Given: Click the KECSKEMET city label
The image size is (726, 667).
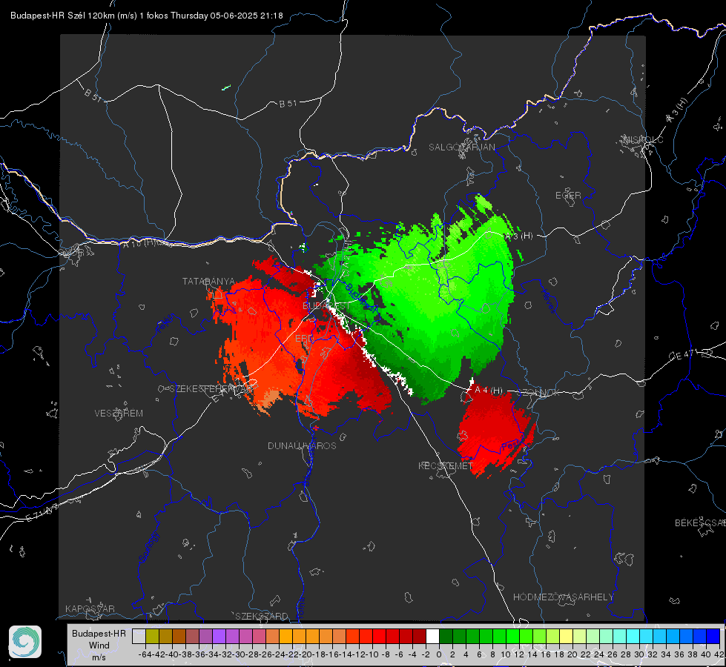Looking at the screenshot, I should (446, 466).
